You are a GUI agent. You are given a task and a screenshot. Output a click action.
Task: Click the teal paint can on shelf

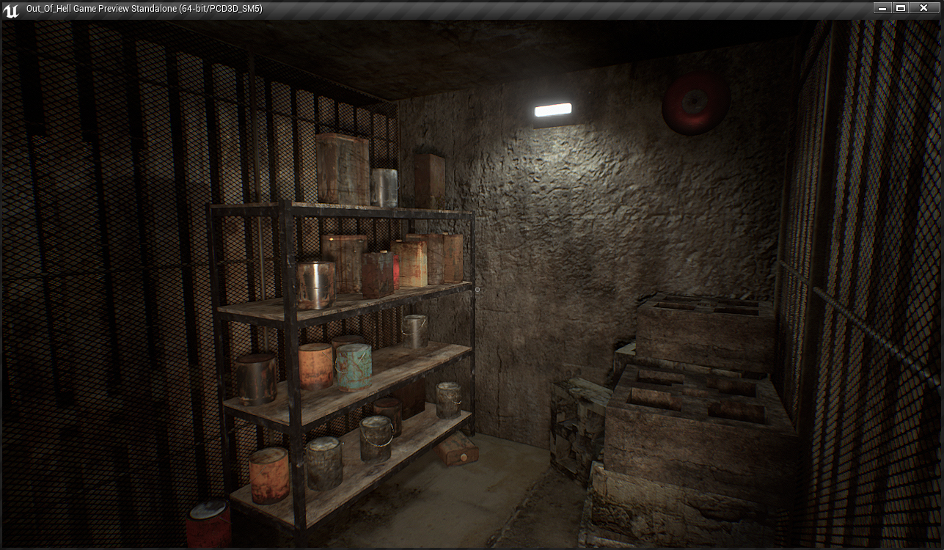click(354, 367)
